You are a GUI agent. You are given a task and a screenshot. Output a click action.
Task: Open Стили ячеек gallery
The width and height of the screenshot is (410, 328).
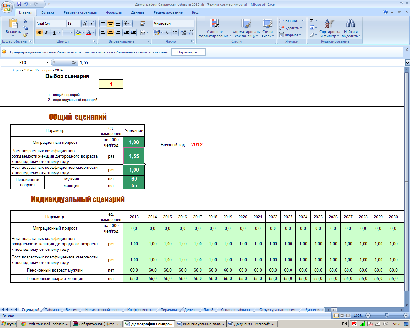click(267, 28)
